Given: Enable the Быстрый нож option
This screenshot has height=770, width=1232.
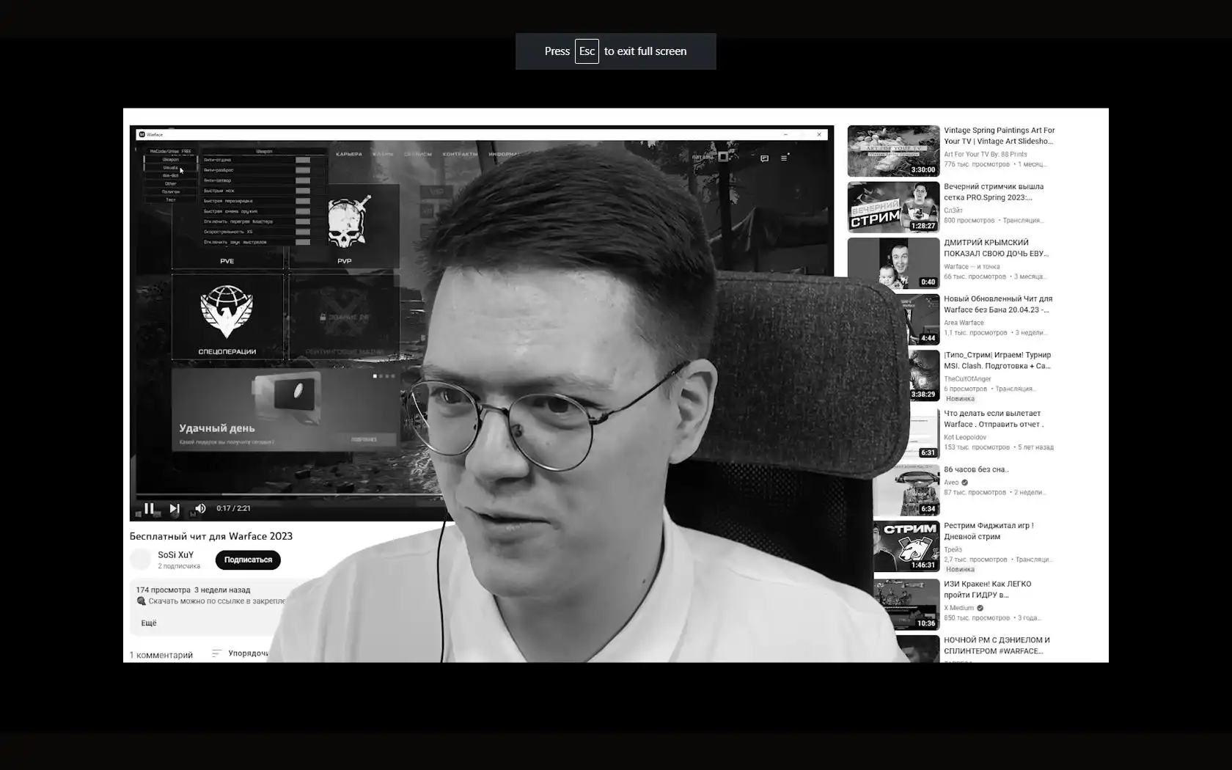Looking at the screenshot, I should (x=303, y=191).
